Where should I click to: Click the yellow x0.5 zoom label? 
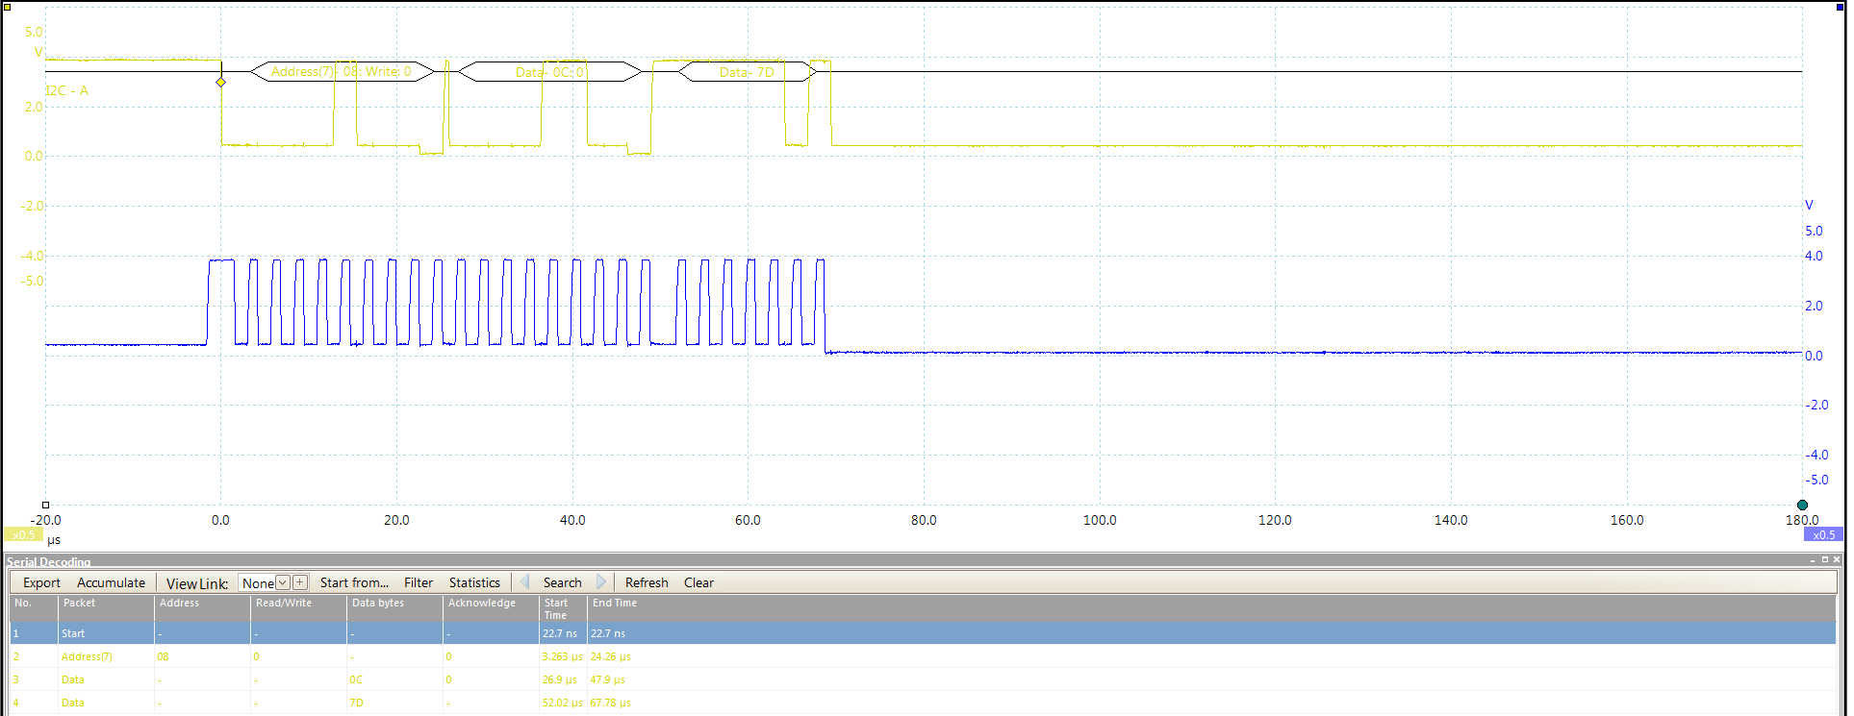[23, 534]
